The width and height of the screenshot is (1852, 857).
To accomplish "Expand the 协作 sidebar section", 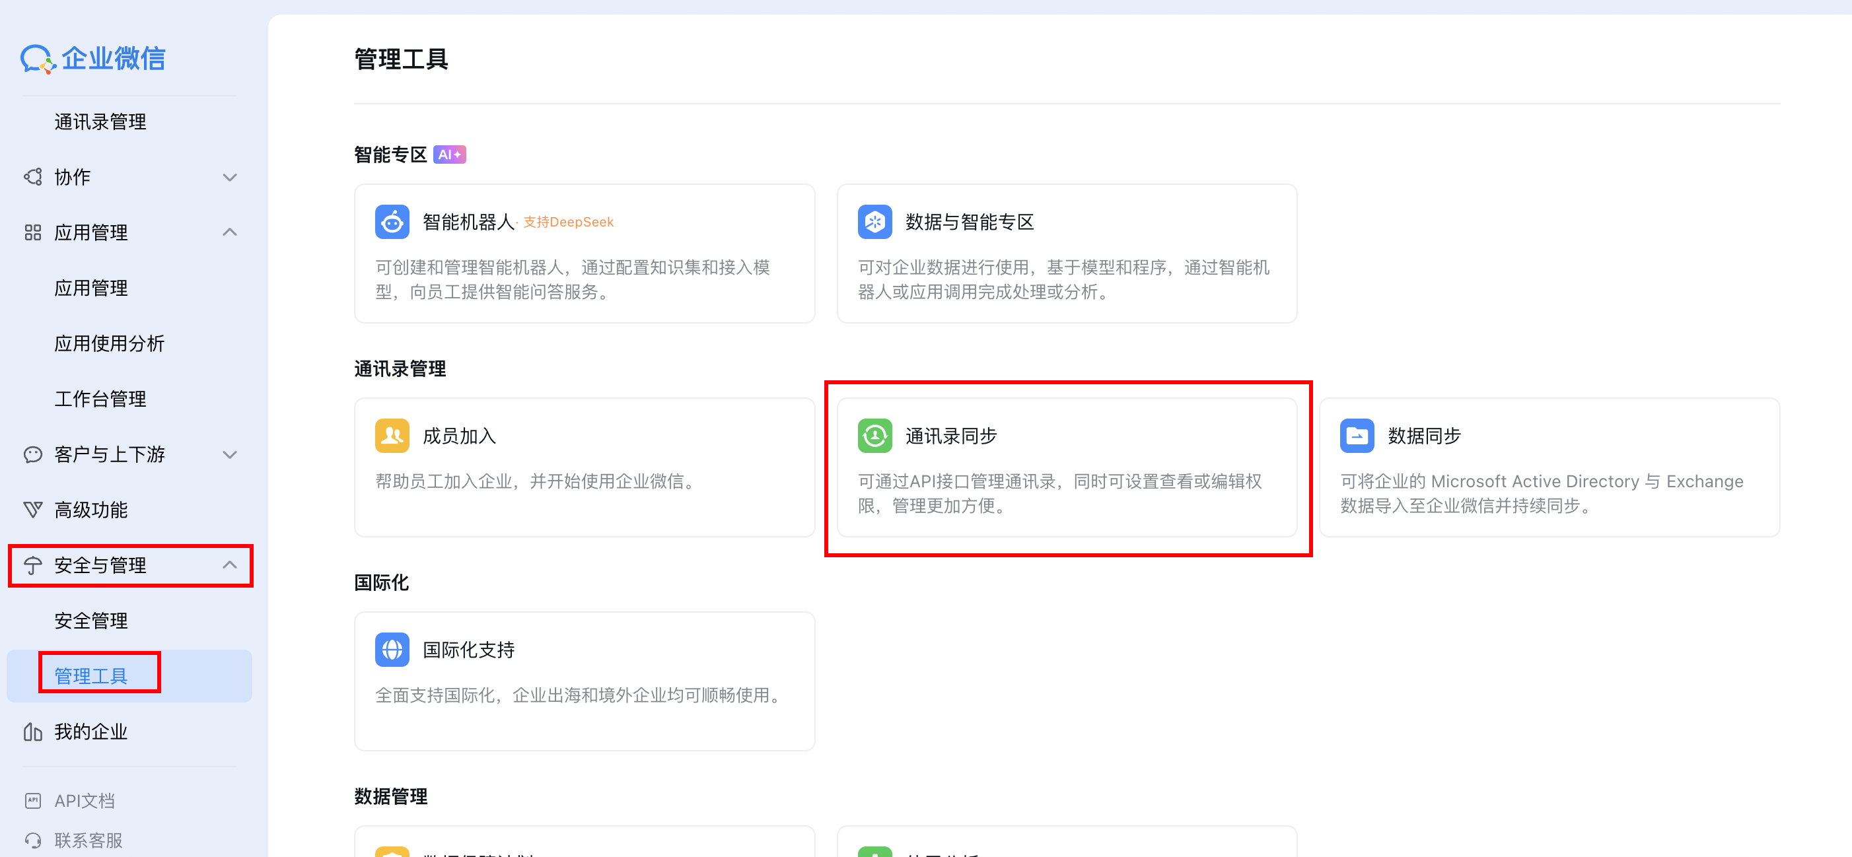I will pos(229,178).
